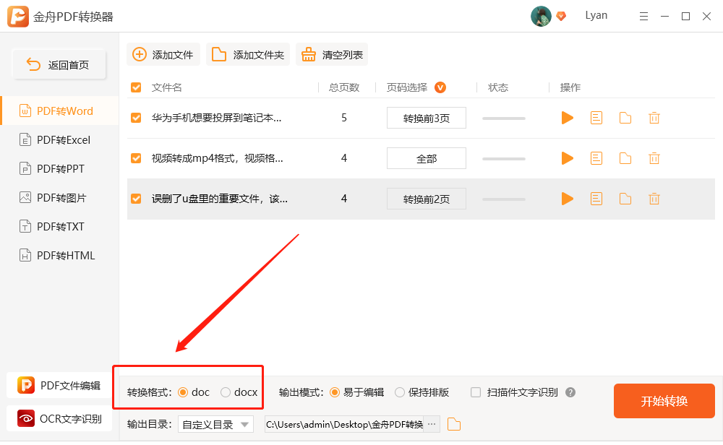The image size is (723, 445).
Task: Click the progress bar of 华为手机 row
Action: click(x=503, y=118)
